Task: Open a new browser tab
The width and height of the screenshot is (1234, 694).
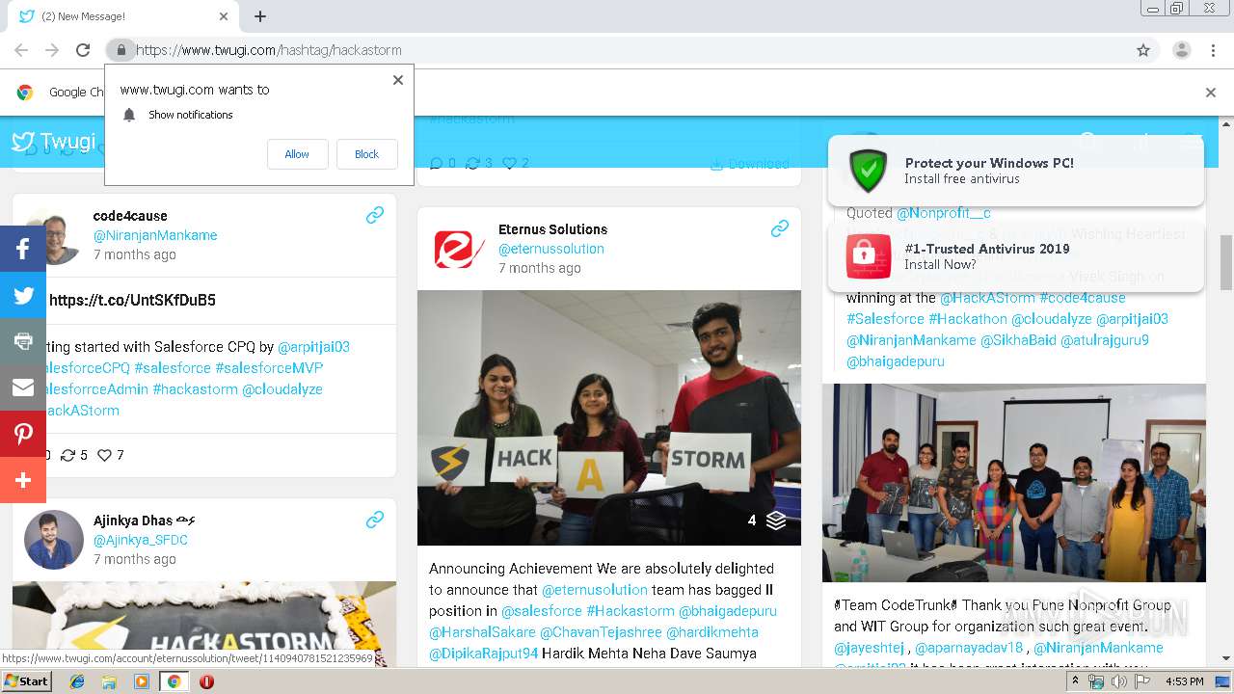Action: coord(260,16)
